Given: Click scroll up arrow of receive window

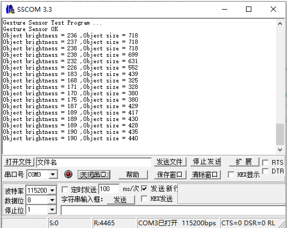Looking at the screenshot, I should coord(280,24).
